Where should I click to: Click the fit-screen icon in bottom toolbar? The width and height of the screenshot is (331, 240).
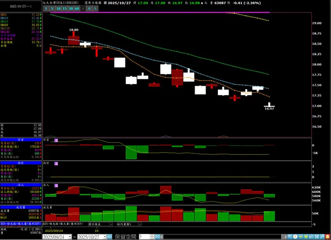pos(317,237)
